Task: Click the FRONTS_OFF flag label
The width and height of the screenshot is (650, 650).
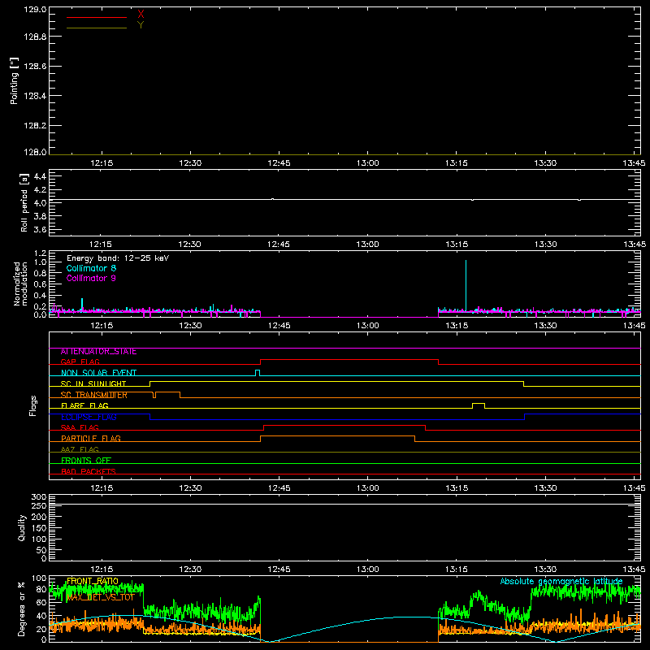Action: pyautogui.click(x=86, y=461)
